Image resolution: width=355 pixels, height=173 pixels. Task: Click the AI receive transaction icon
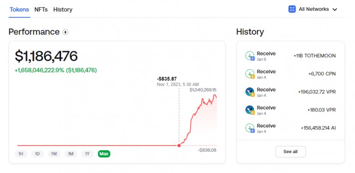[250, 128]
